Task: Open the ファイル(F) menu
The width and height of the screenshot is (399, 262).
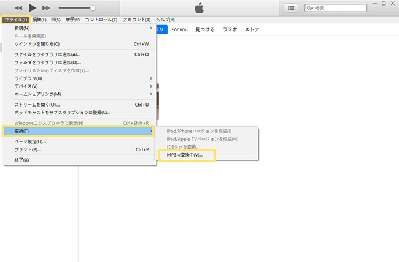Action: point(16,20)
